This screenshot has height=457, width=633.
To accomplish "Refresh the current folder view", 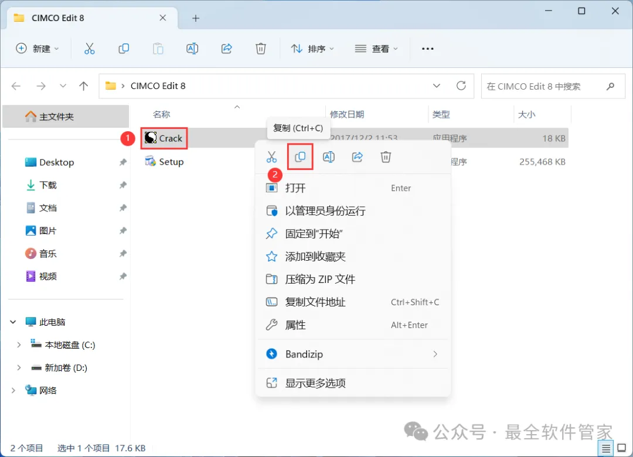I will pos(461,86).
